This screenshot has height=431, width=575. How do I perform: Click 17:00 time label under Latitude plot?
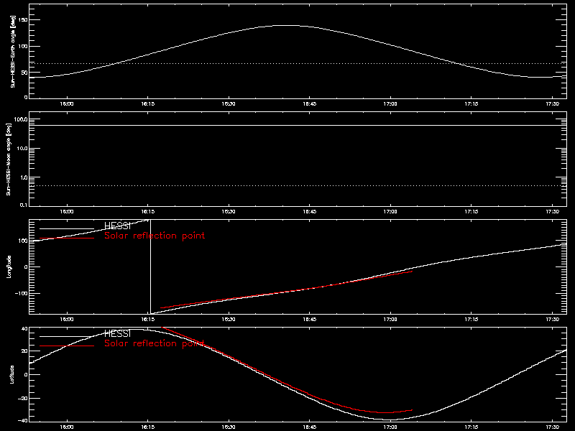(x=390, y=427)
